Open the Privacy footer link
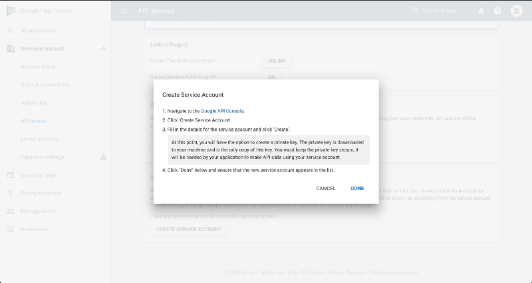This screenshot has height=283, width=532. pyautogui.click(x=335, y=272)
